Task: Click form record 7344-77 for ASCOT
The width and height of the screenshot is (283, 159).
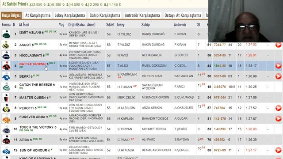Action: 220,45
